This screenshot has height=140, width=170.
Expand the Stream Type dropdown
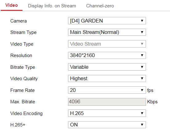(107, 32)
